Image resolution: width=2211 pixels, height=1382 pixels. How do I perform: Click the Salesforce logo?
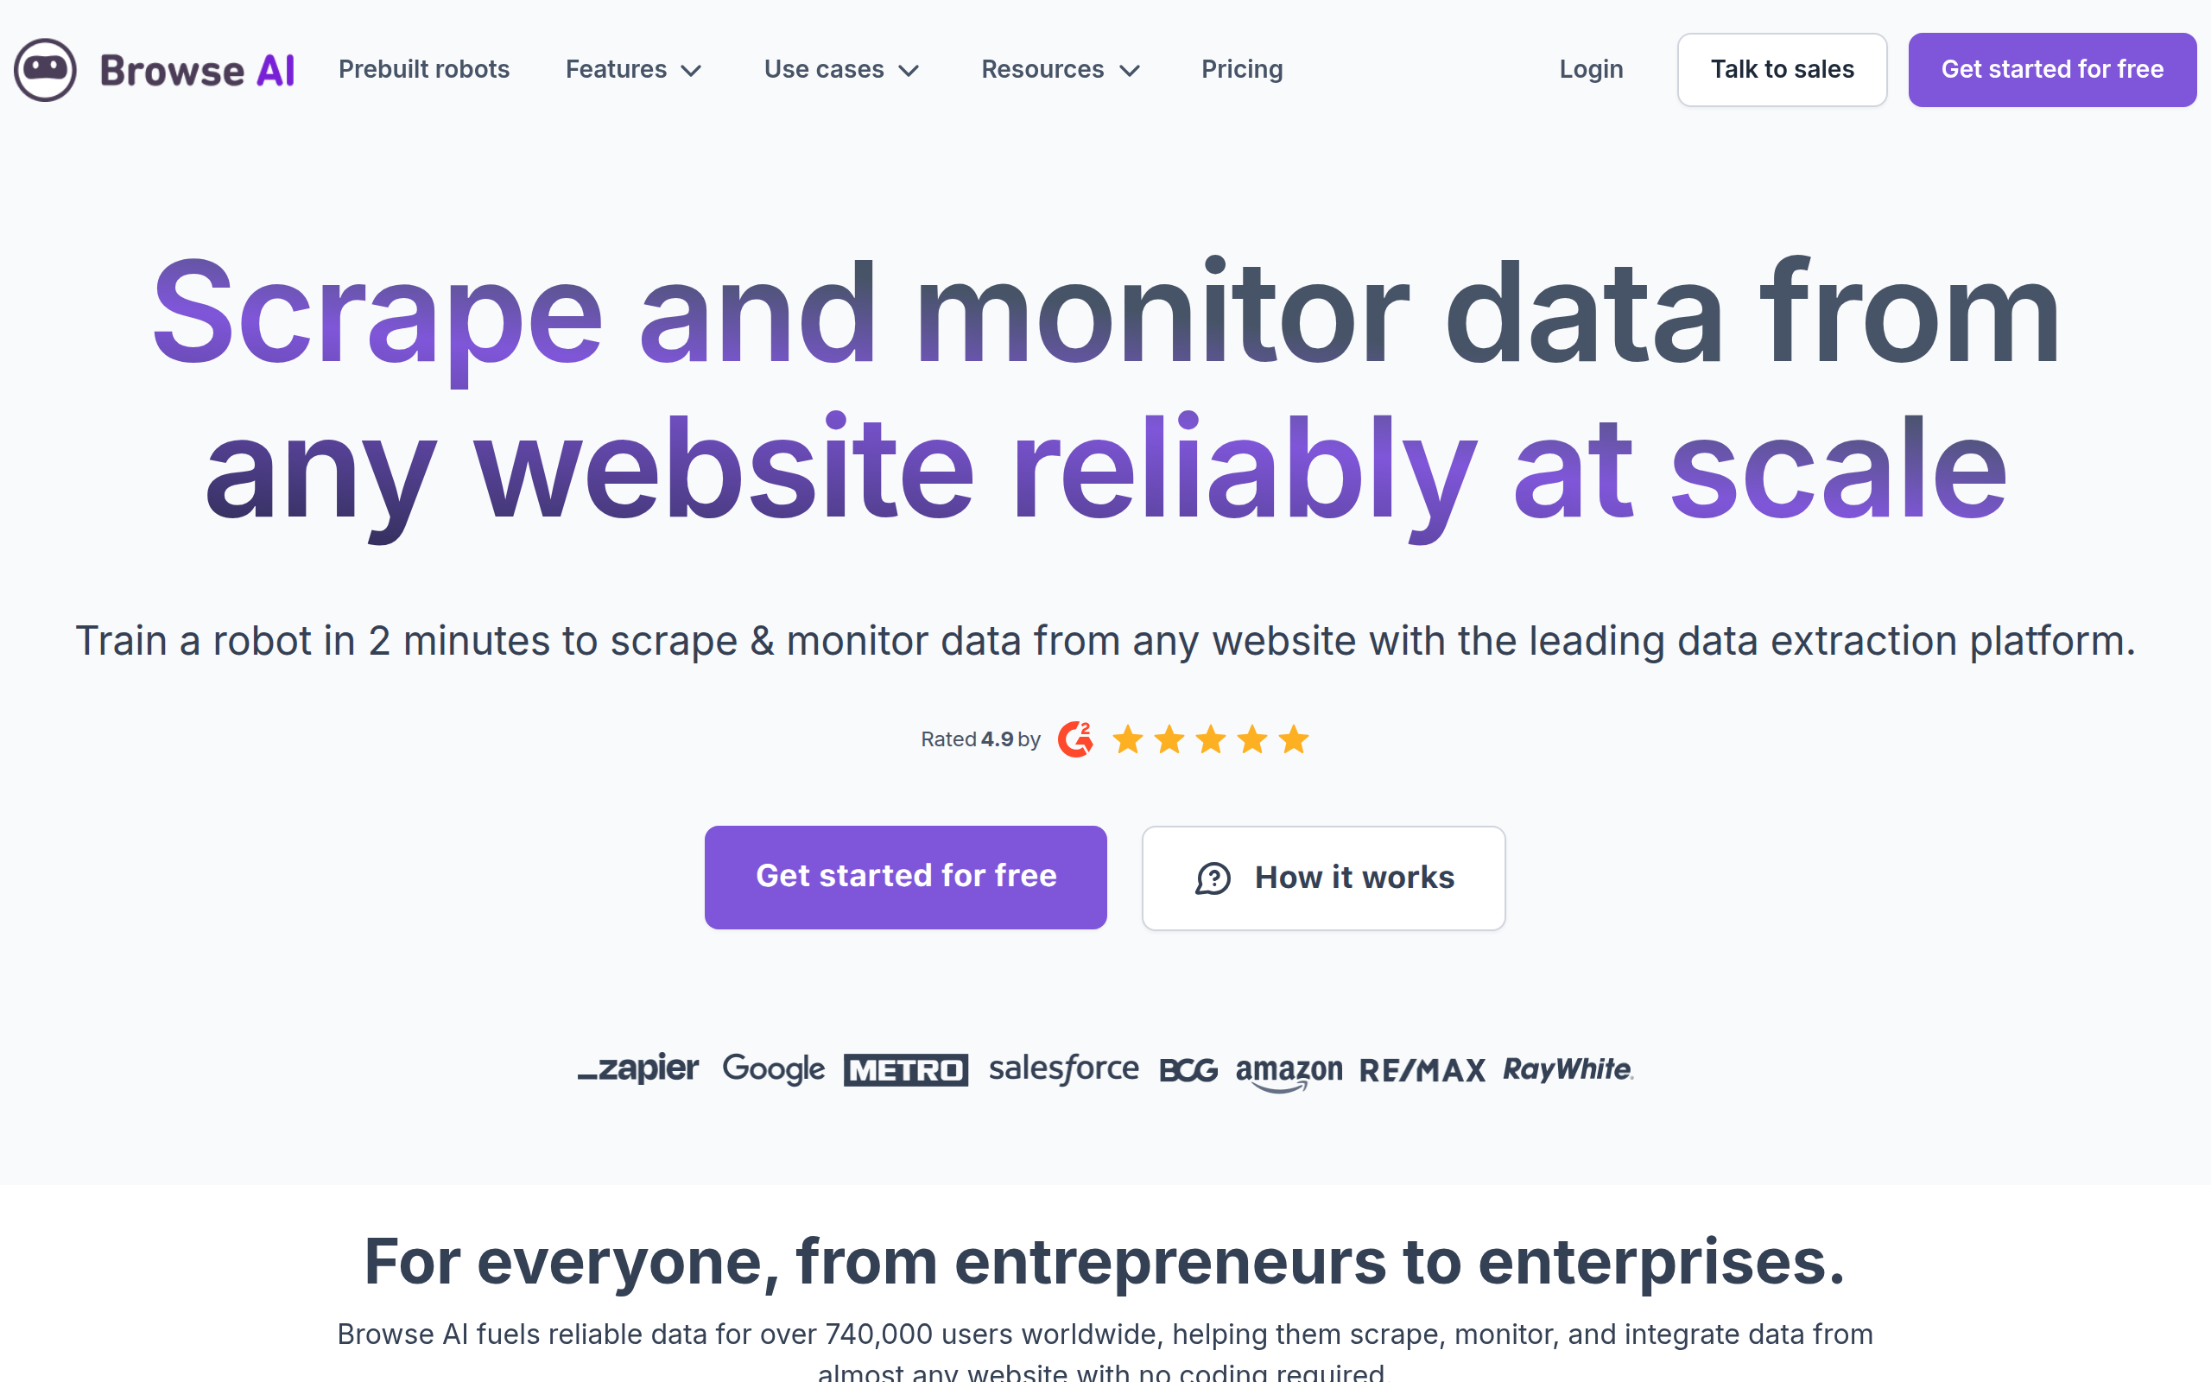1063,1068
